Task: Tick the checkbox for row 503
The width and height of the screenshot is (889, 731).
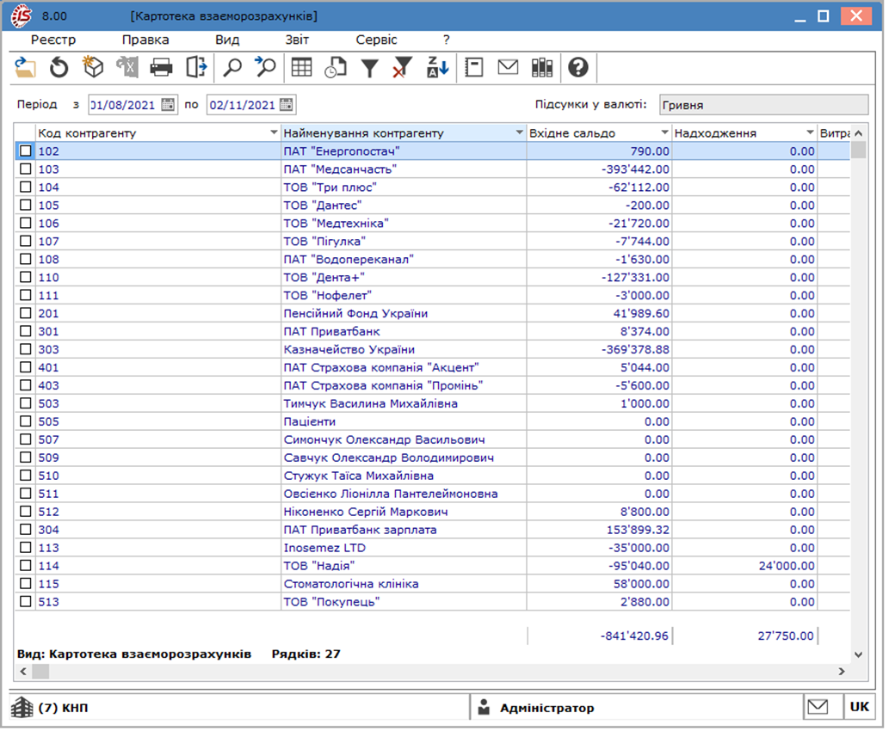Action: pyautogui.click(x=26, y=402)
